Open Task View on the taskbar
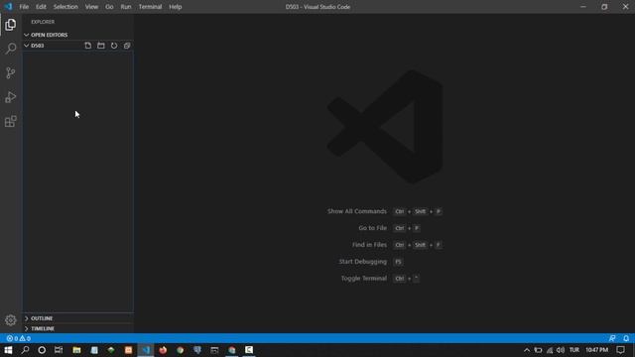 tap(59, 350)
